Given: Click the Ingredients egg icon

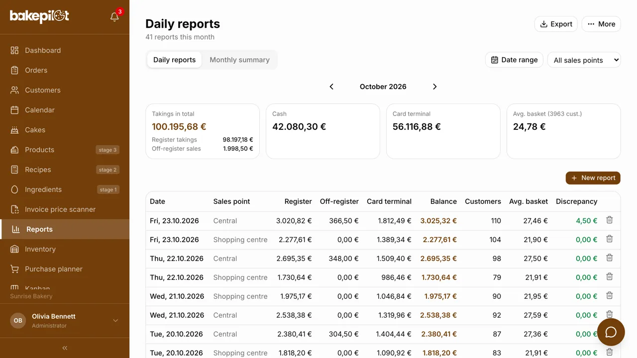Looking at the screenshot, I should (x=15, y=189).
